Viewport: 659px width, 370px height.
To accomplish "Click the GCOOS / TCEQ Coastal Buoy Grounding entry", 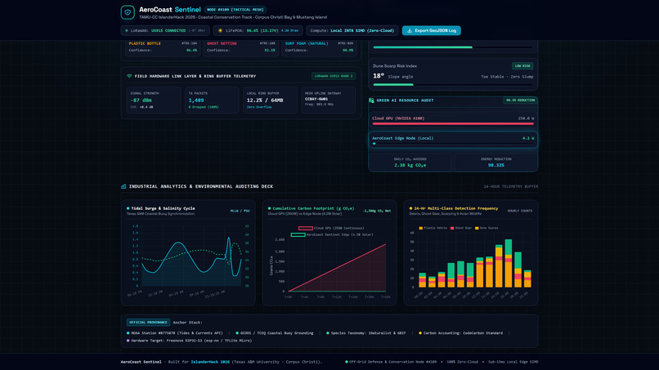I will [x=275, y=333].
